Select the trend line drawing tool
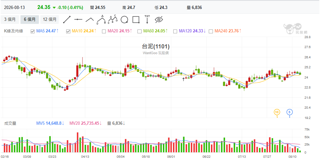The width and height of the screenshot is (320, 160). tap(67, 20)
